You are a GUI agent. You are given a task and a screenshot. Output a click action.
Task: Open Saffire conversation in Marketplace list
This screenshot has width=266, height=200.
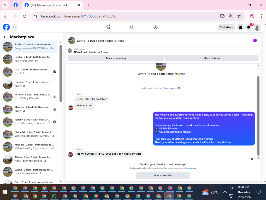tap(29, 47)
